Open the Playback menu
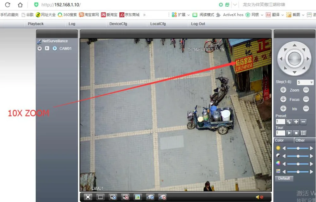The image size is (316, 202). 36,24
